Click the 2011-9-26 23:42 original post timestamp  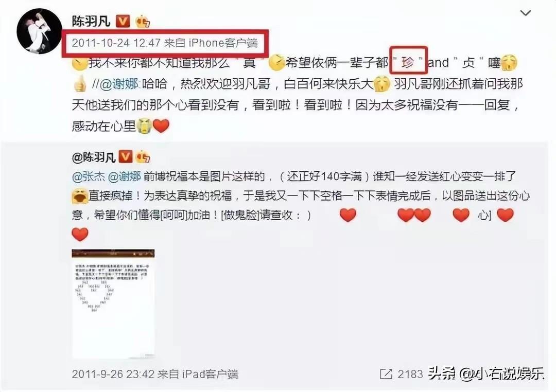(113, 374)
